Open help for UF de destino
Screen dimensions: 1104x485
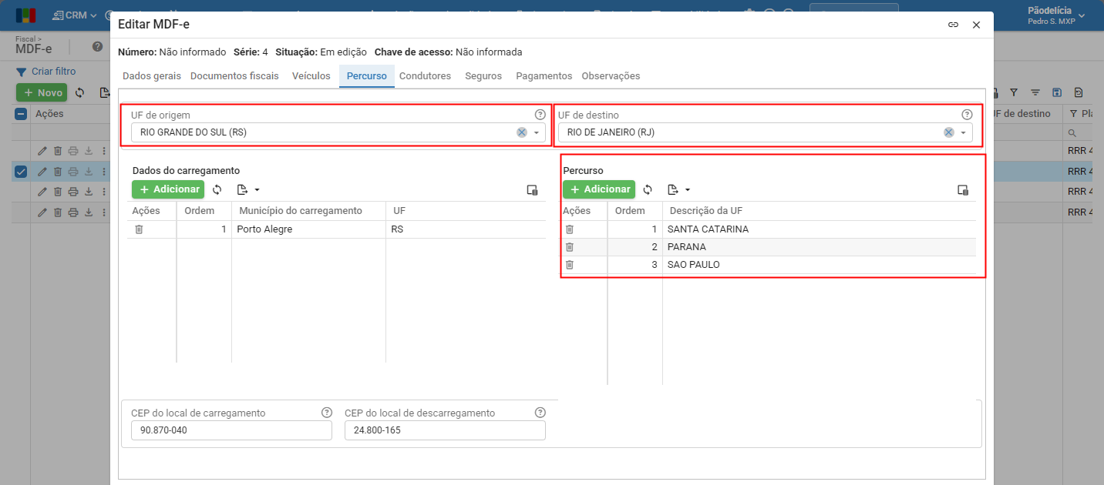967,115
